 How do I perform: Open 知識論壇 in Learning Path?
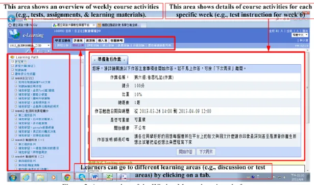[x=20, y=70]
